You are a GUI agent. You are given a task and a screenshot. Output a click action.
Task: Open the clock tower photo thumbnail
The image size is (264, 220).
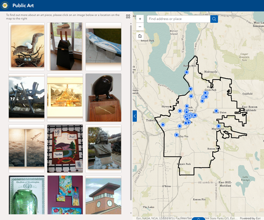(x=103, y=195)
